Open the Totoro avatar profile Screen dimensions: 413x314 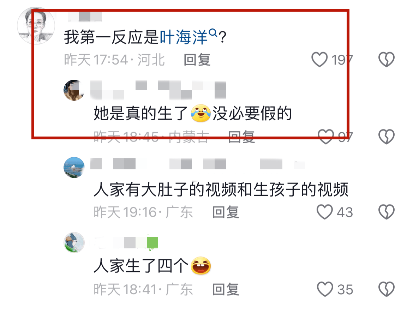(x=74, y=243)
